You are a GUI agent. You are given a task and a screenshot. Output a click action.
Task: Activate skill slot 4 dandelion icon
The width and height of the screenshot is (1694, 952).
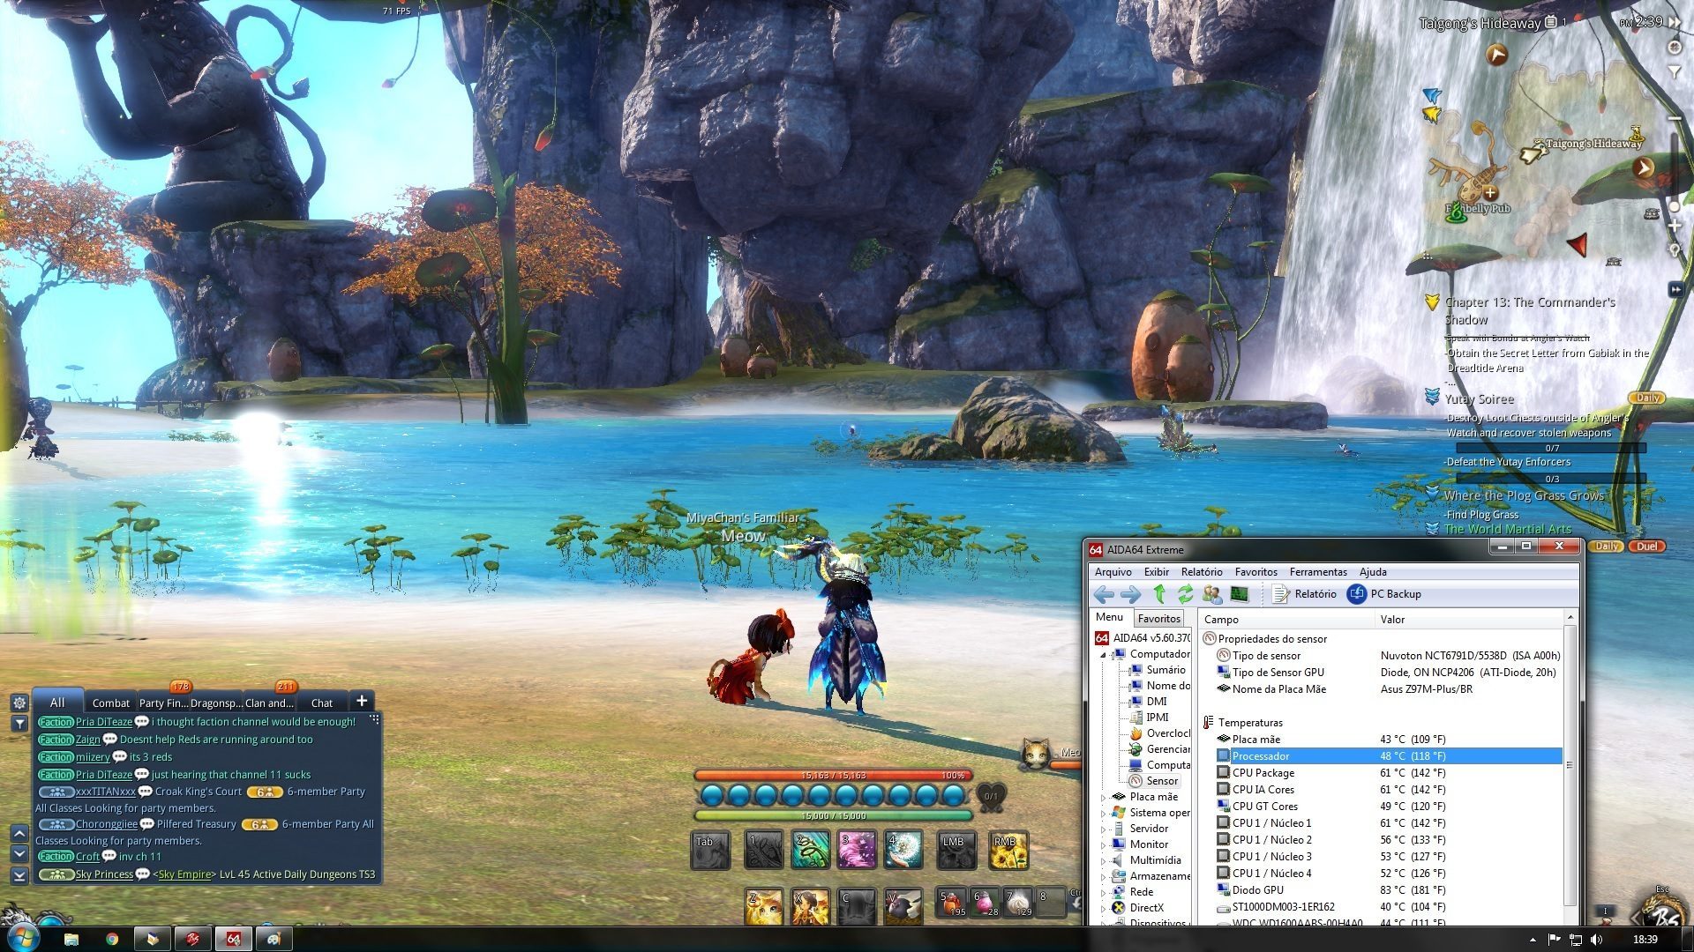(x=903, y=850)
